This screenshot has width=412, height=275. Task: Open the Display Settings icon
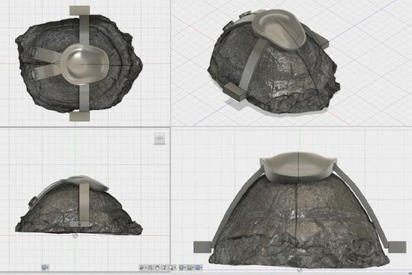click(181, 268)
